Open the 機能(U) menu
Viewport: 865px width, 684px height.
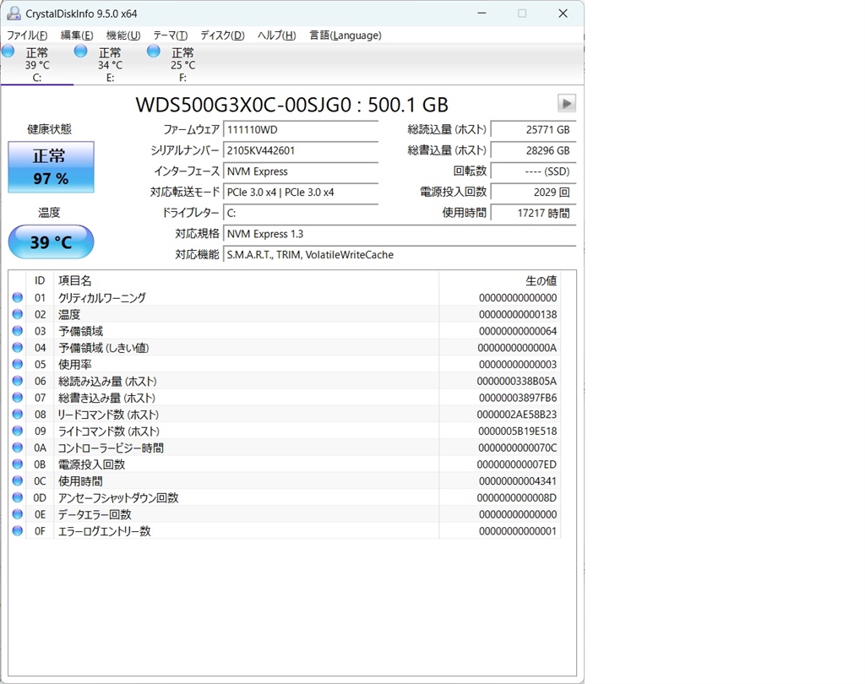click(123, 35)
